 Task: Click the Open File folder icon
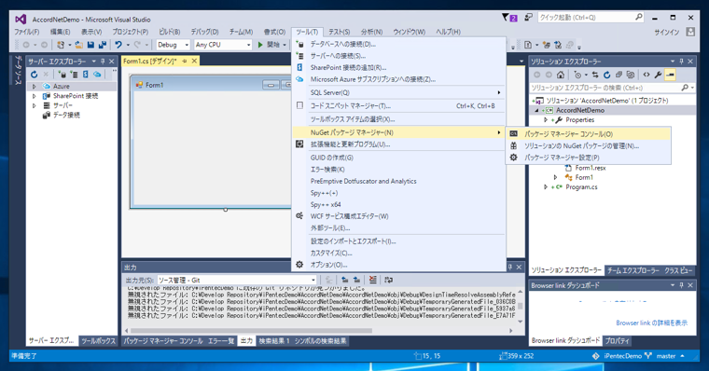pyautogui.click(x=79, y=45)
